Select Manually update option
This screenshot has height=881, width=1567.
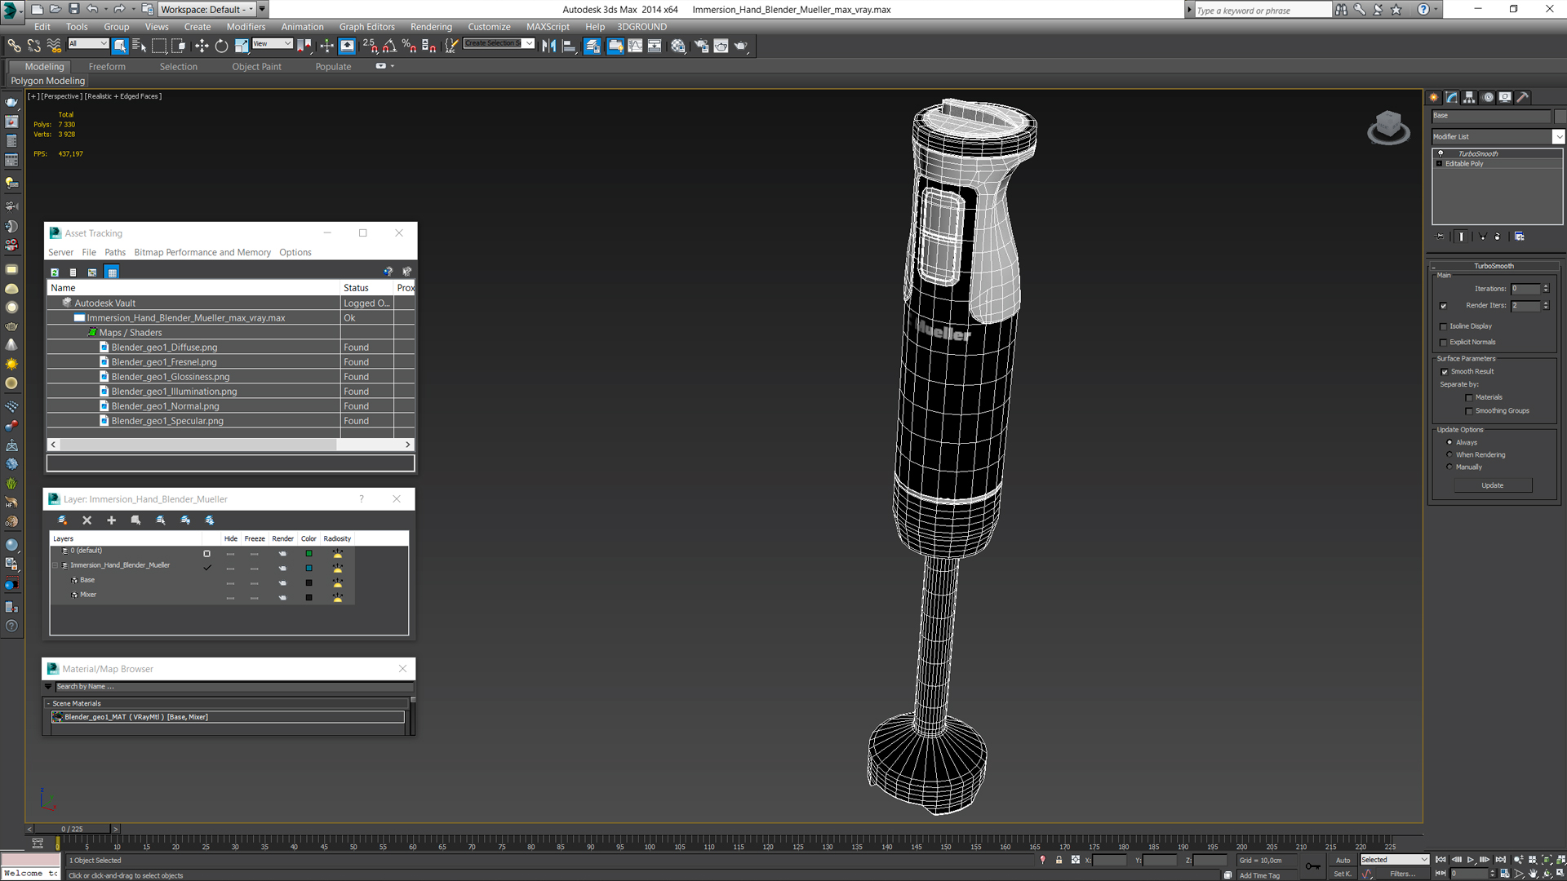pos(1449,467)
